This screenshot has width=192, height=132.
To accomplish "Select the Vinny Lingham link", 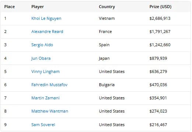I will pyautogui.click(x=45, y=71).
